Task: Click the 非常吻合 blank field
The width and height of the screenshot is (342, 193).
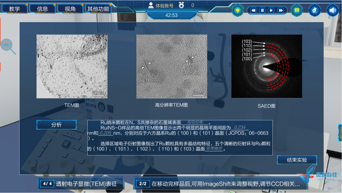Action: coord(214,149)
